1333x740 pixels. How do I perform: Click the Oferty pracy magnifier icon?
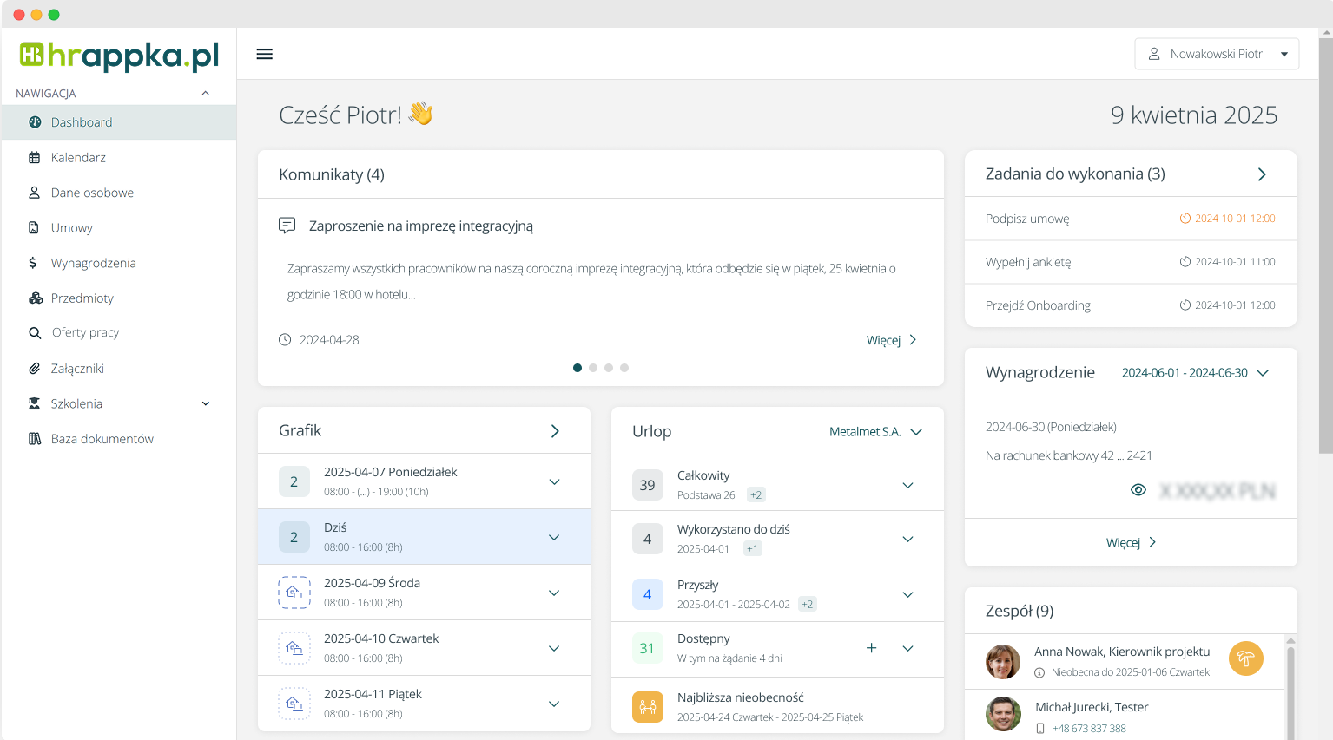click(34, 332)
